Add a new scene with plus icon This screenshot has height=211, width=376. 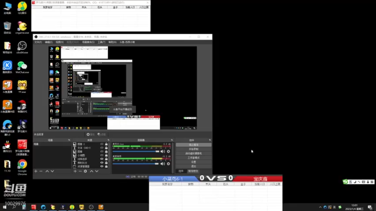(36, 171)
